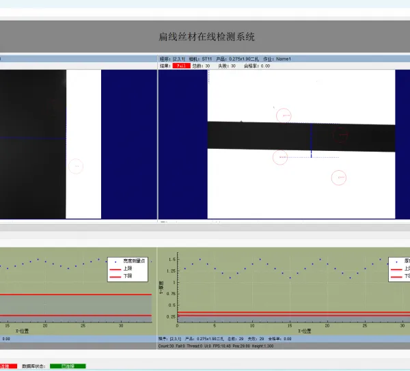Click the Height:1.300 status entry
The image size is (410, 371).
click(263, 346)
